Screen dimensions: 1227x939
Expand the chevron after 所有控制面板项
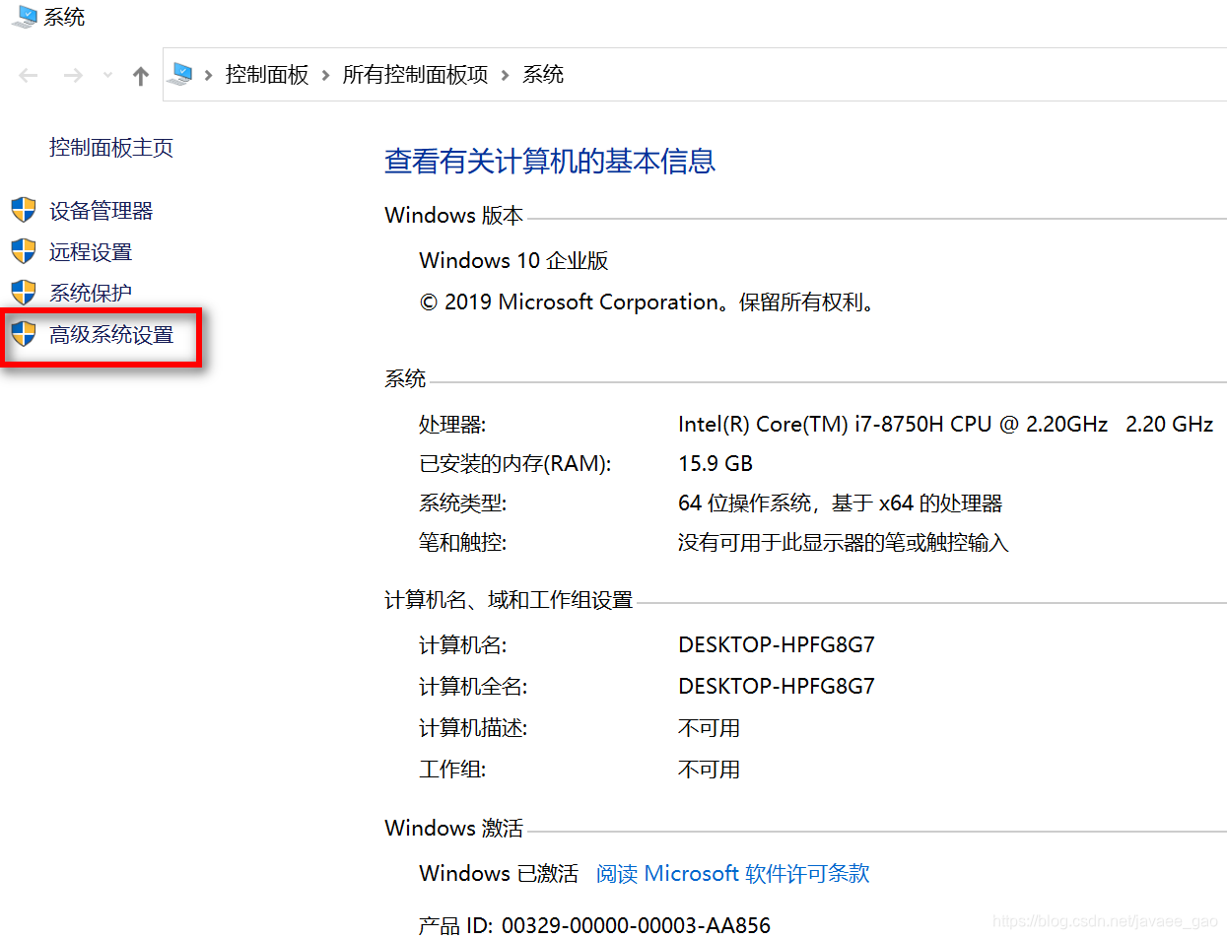tap(505, 75)
